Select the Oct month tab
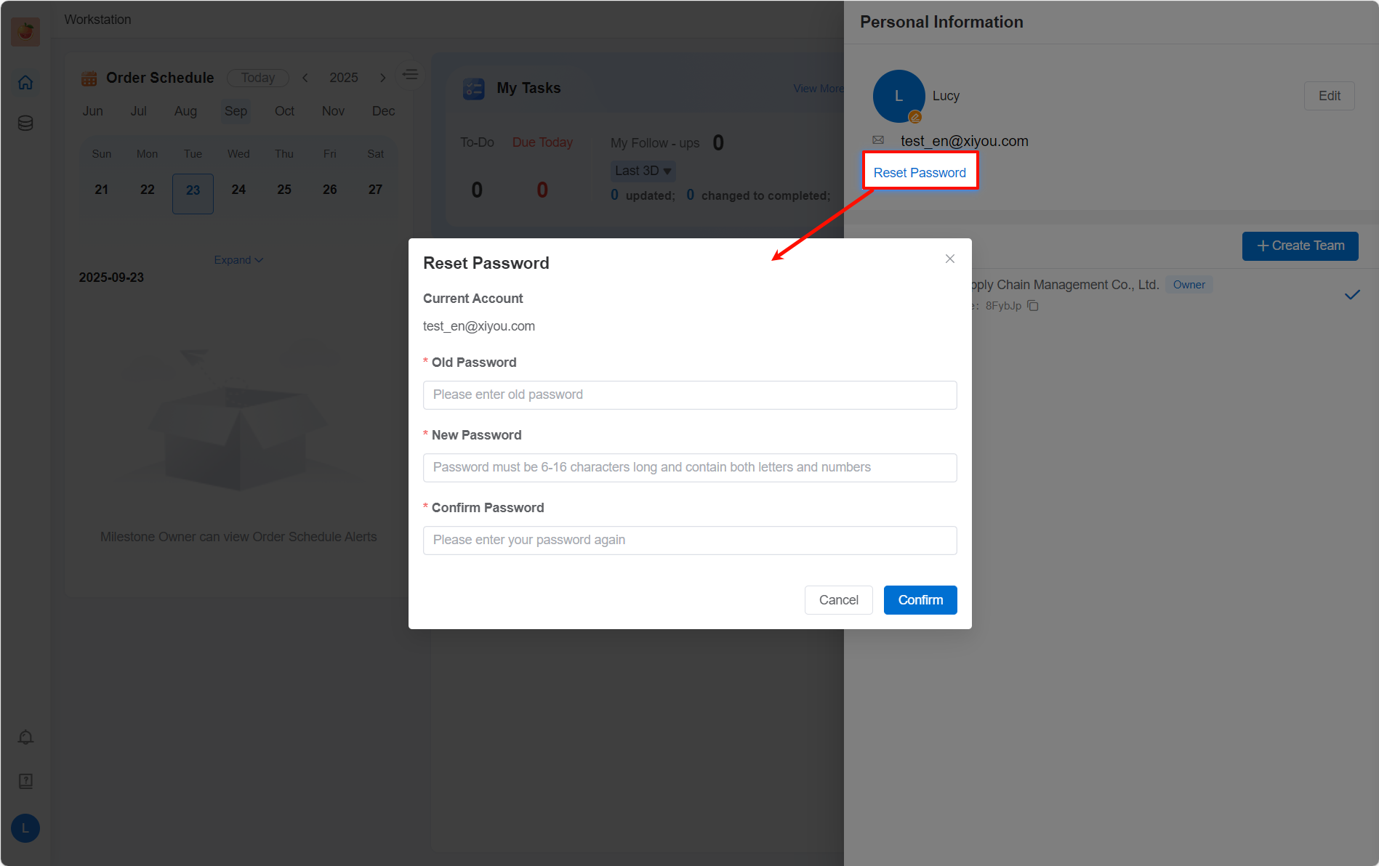Image resolution: width=1379 pixels, height=866 pixels. (284, 111)
